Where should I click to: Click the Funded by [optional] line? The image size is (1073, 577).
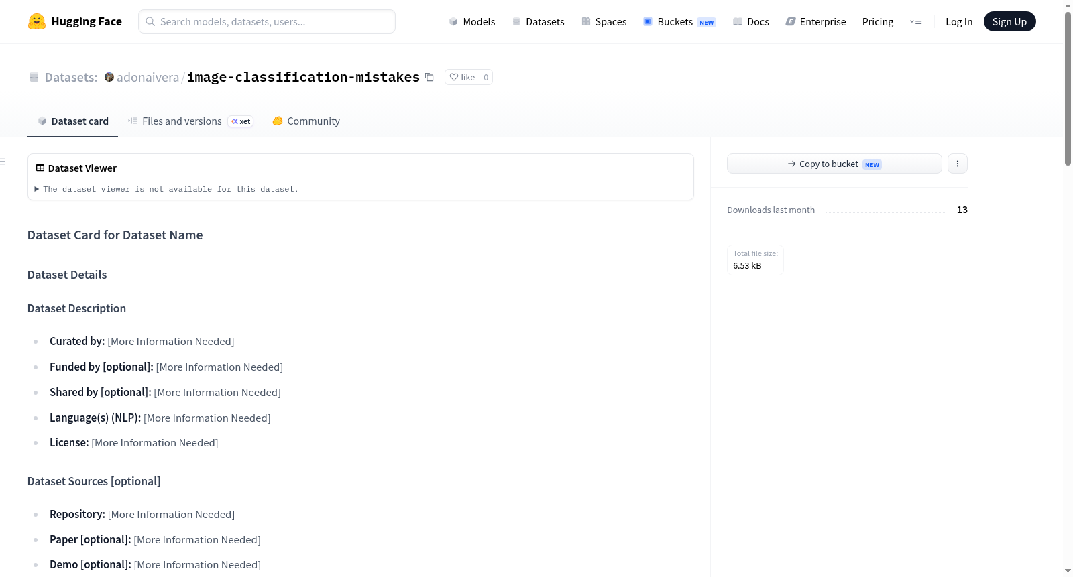pyautogui.click(x=166, y=367)
